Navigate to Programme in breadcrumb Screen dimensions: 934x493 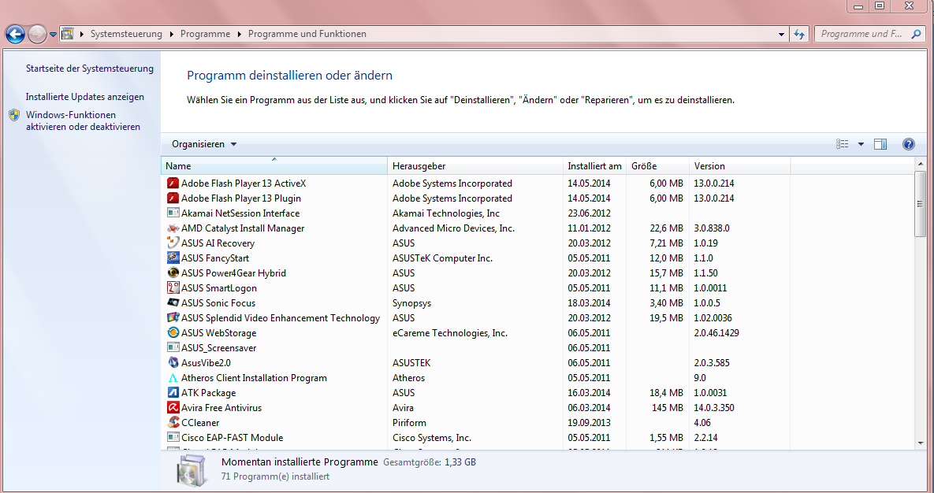(x=205, y=34)
